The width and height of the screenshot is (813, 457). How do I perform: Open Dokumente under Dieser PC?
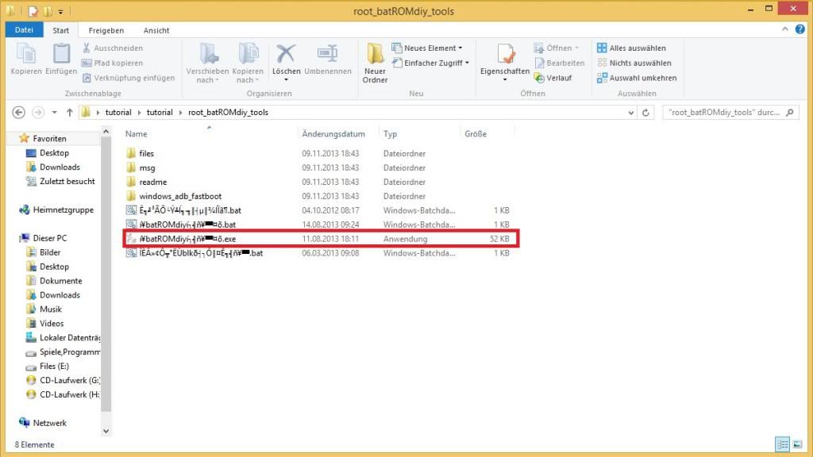click(x=60, y=281)
